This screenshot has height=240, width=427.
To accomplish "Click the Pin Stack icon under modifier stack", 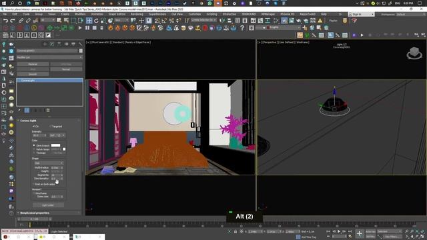I will pos(19,110).
